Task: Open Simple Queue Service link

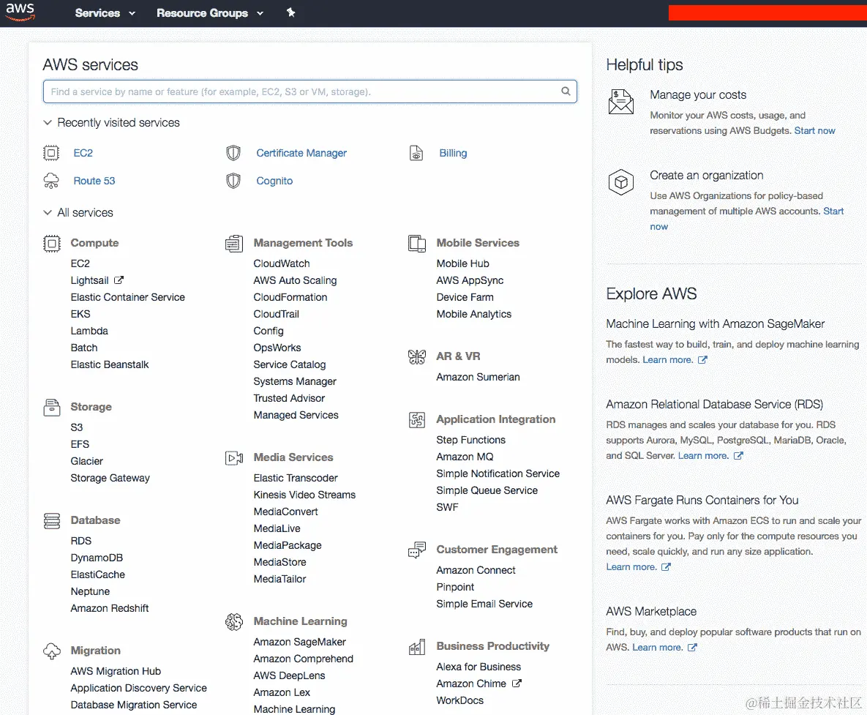Action: [x=487, y=490]
